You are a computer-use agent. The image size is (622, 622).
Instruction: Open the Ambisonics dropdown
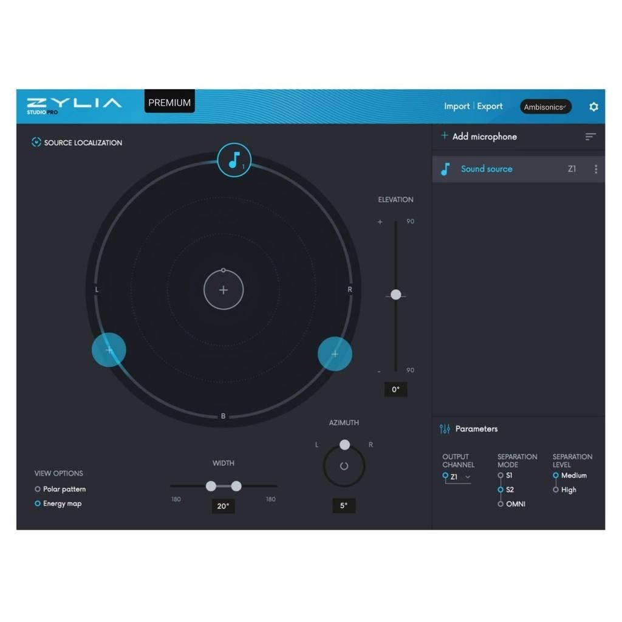(x=545, y=107)
